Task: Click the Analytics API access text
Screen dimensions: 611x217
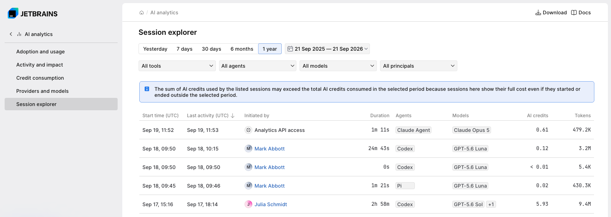Action: 280,130
